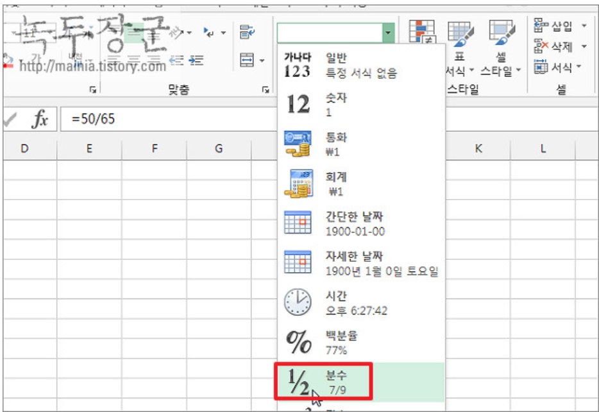Select column F header
The height and width of the screenshot is (412, 599).
point(155,149)
